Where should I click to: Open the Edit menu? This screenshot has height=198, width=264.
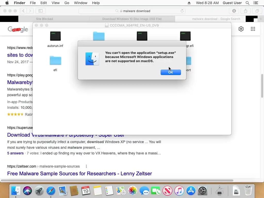pos(44,3)
